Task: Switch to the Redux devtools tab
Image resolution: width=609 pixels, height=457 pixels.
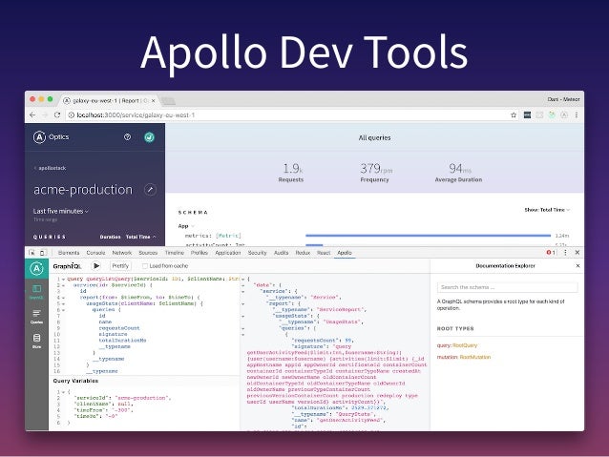Action: 303,253
